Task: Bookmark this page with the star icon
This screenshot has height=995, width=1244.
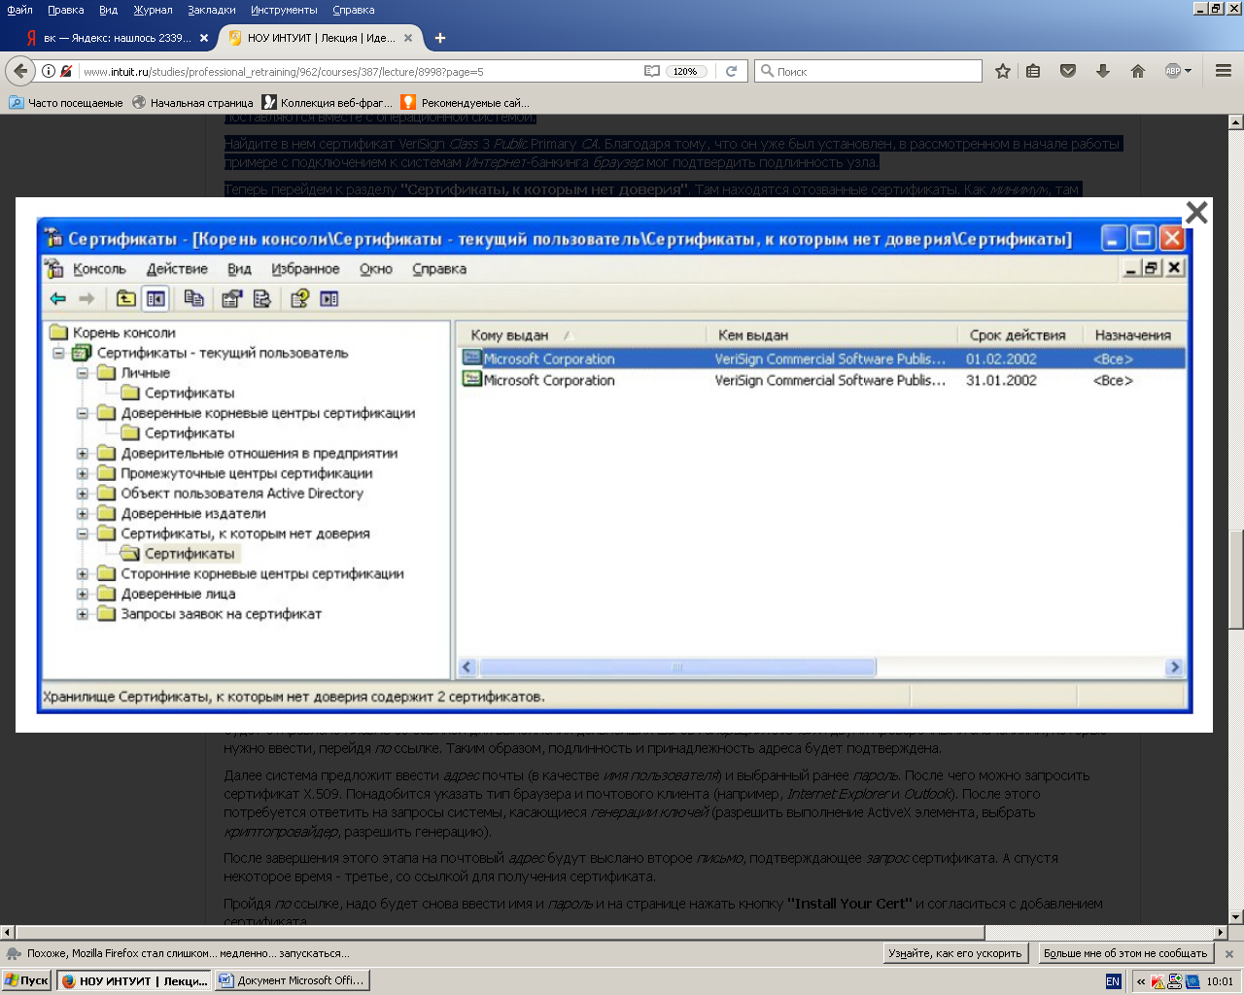Action: (x=1003, y=71)
